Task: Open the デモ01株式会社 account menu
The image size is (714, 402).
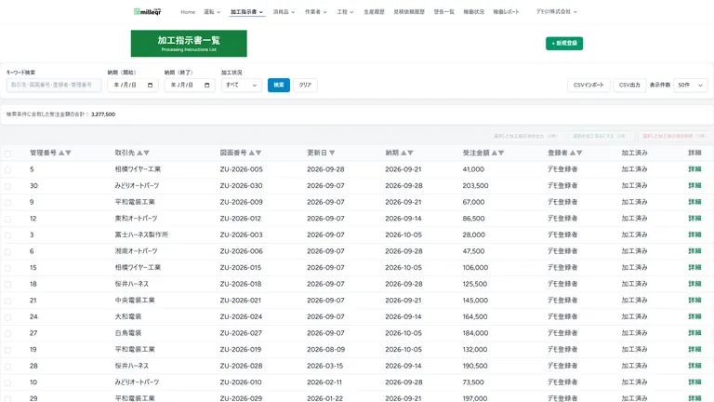Action: [x=557, y=12]
